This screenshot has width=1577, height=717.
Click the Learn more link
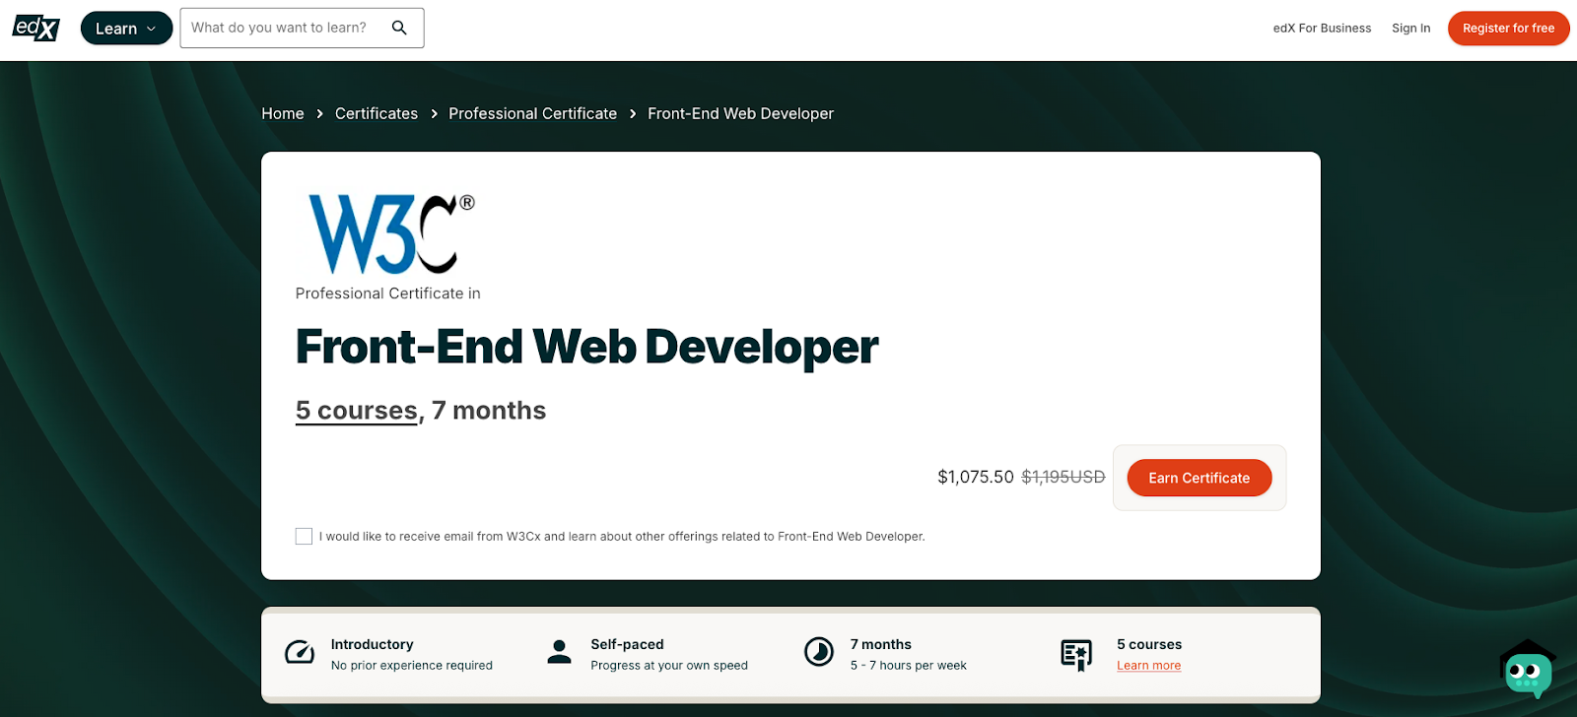1148,666
